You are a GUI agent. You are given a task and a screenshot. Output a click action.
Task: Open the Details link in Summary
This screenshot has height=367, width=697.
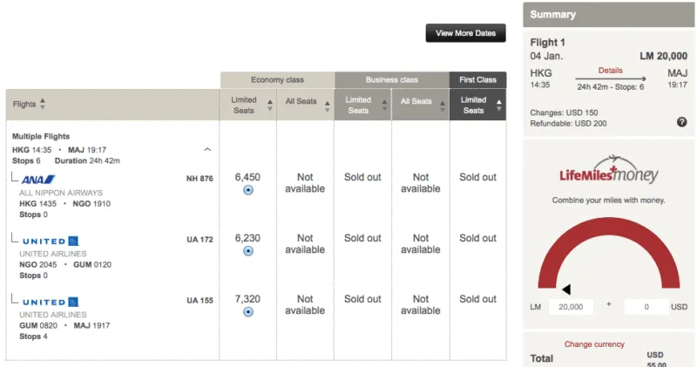(x=611, y=71)
